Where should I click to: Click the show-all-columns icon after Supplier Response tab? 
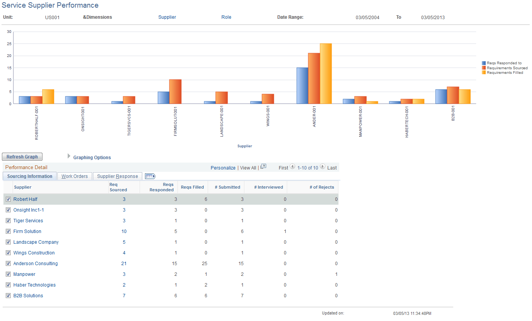150,176
